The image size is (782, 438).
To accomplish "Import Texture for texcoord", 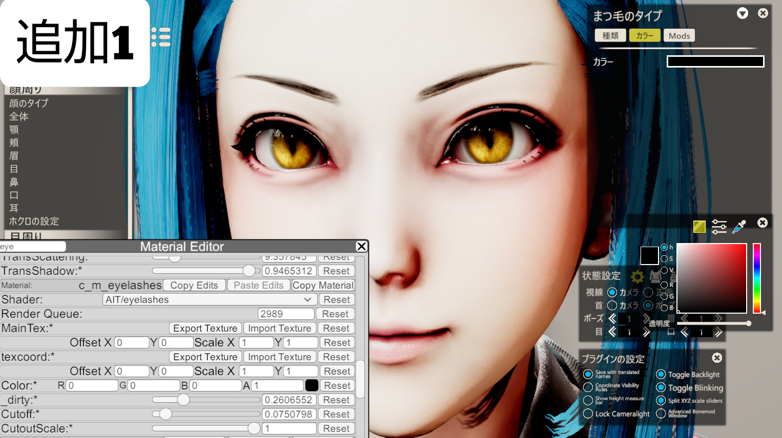I will pos(280,357).
